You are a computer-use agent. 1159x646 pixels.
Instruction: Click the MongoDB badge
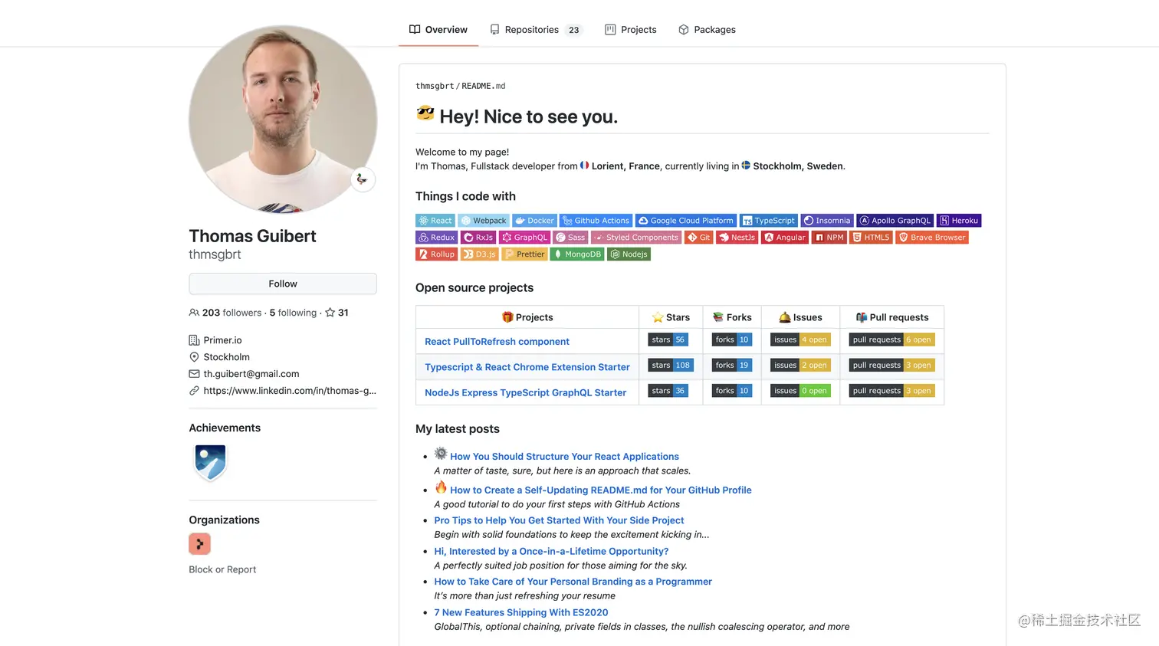click(577, 254)
